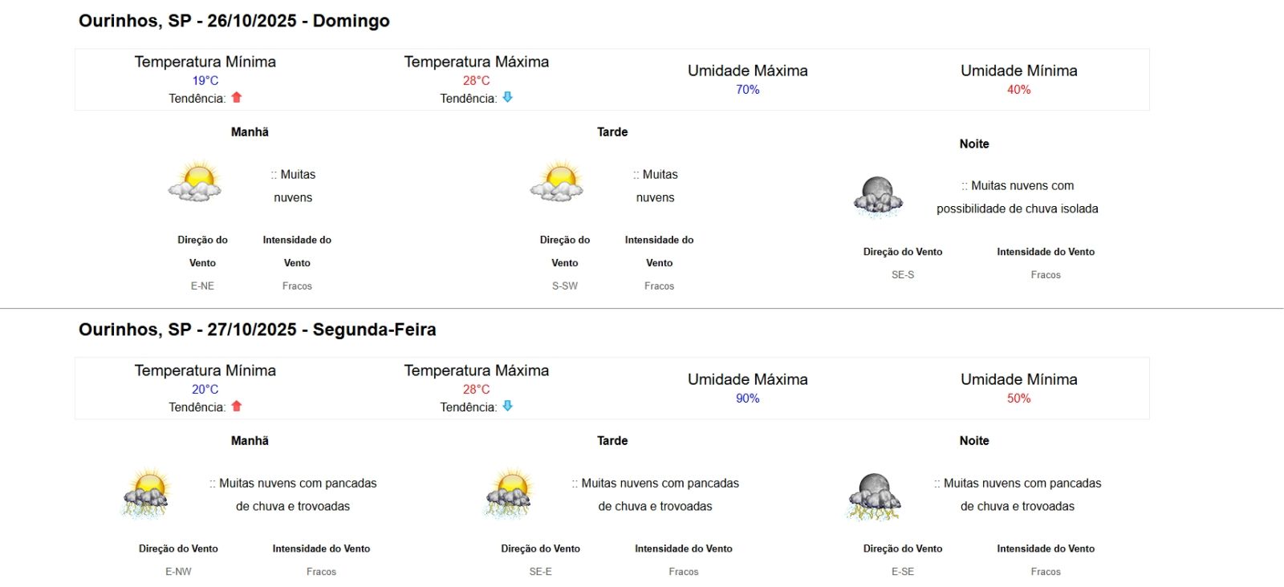Click Monday night thunderstorm moon icon
1284x587 pixels.
[874, 496]
